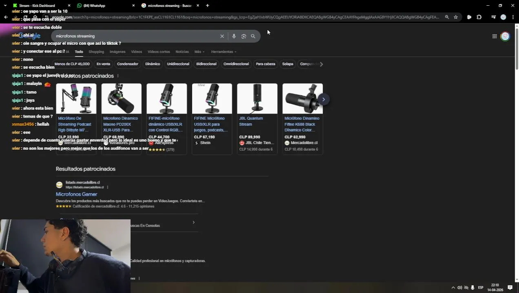519x293 pixels.
Task: Apply the Unidireccional filter chip
Action: pyautogui.click(x=178, y=64)
